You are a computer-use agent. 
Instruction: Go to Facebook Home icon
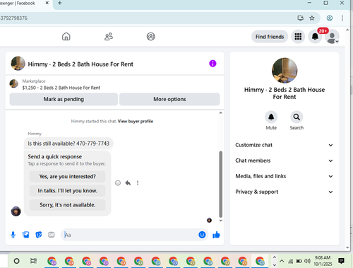66,37
